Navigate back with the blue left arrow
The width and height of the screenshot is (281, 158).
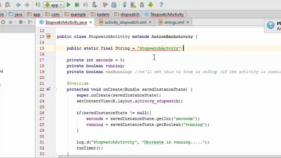[x=18, y=5]
